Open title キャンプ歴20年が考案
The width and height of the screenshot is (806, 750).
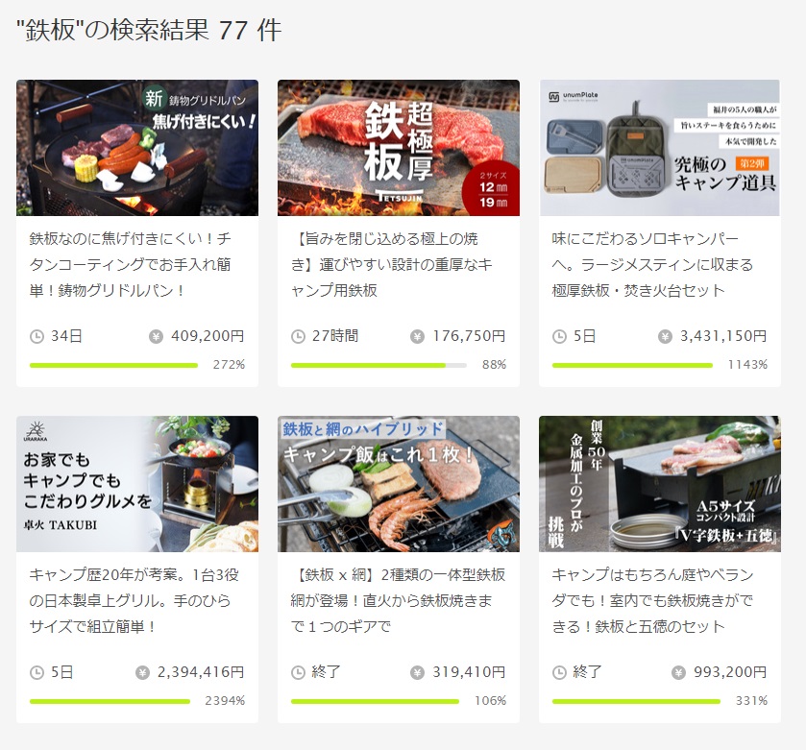134,600
